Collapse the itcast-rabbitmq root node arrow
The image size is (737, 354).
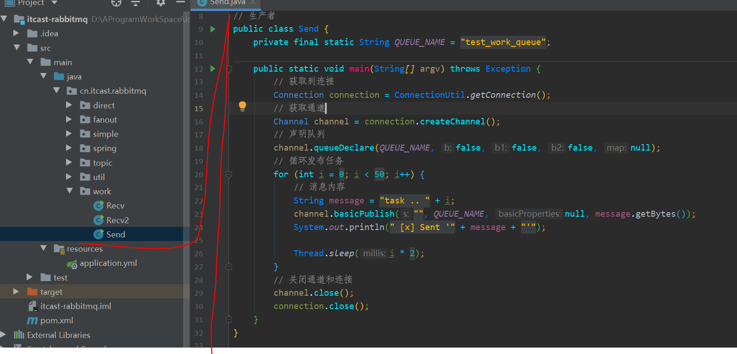(4, 19)
